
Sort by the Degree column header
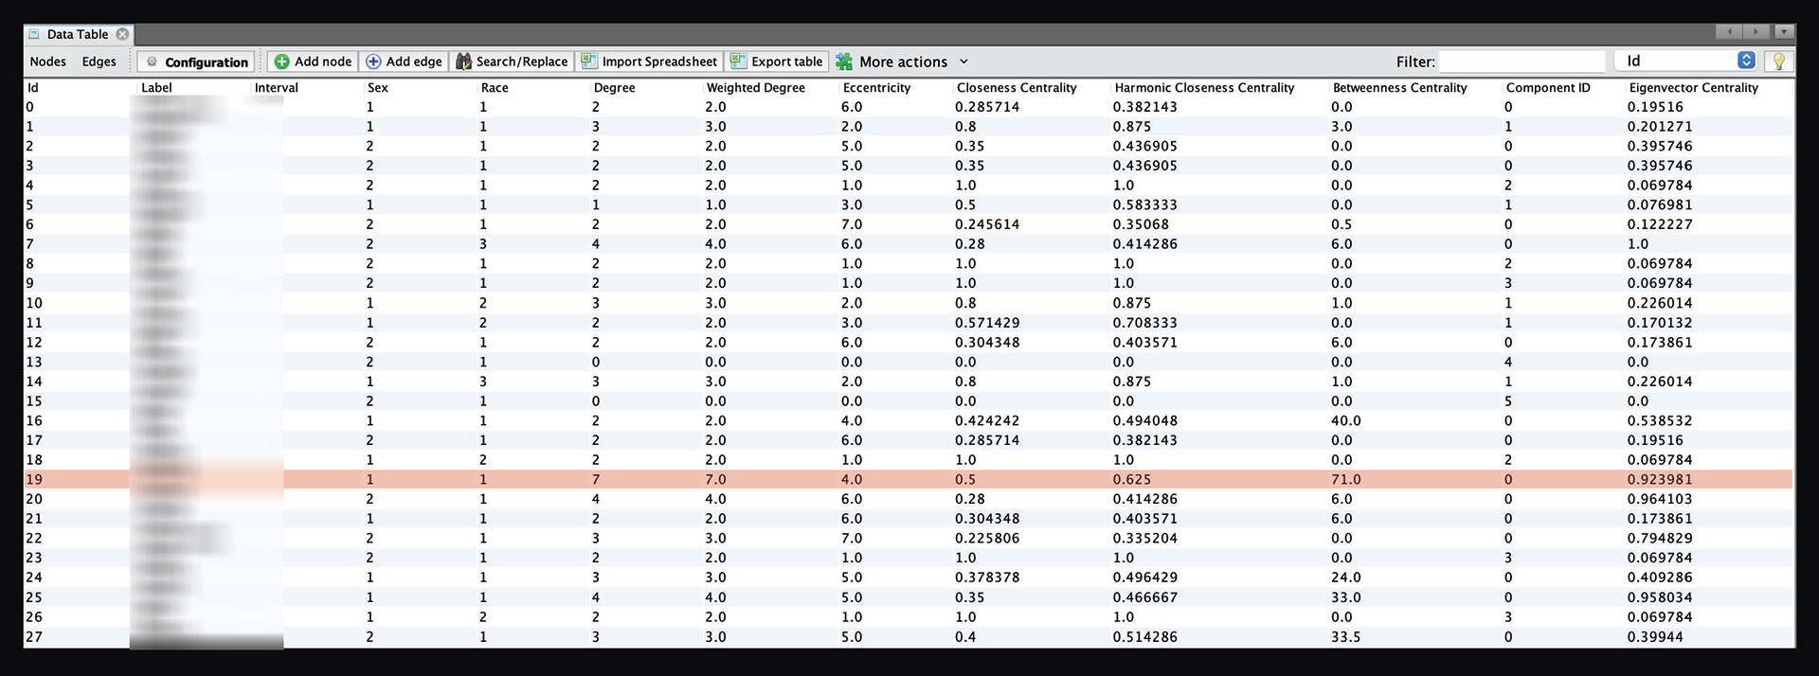(x=644, y=87)
